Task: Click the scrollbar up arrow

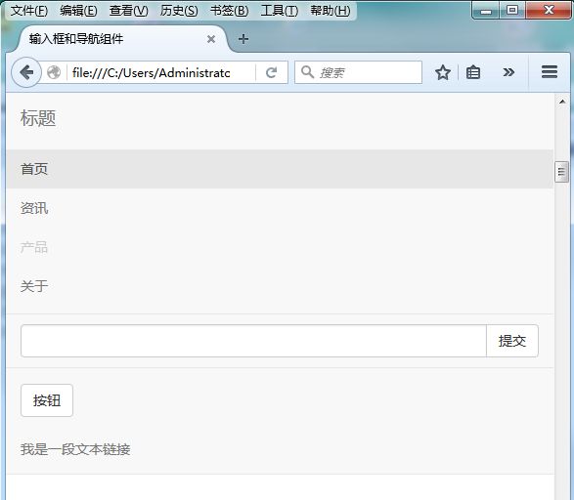Action: click(x=562, y=102)
